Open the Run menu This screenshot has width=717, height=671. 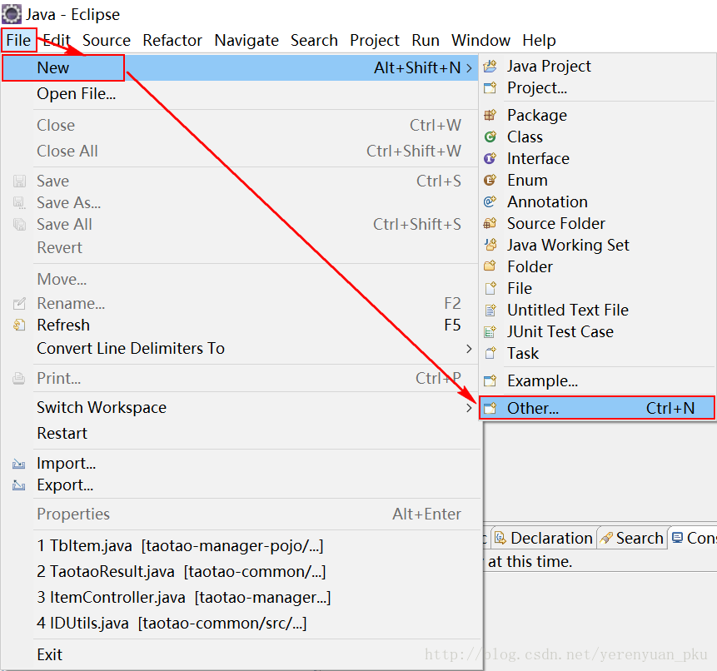coord(426,40)
